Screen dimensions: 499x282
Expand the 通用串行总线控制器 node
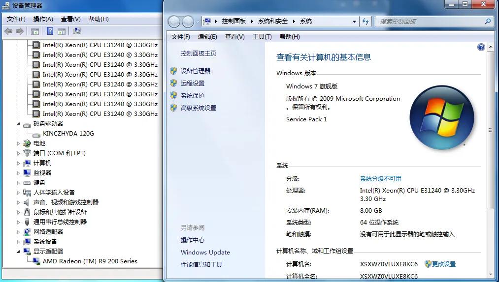(18, 222)
